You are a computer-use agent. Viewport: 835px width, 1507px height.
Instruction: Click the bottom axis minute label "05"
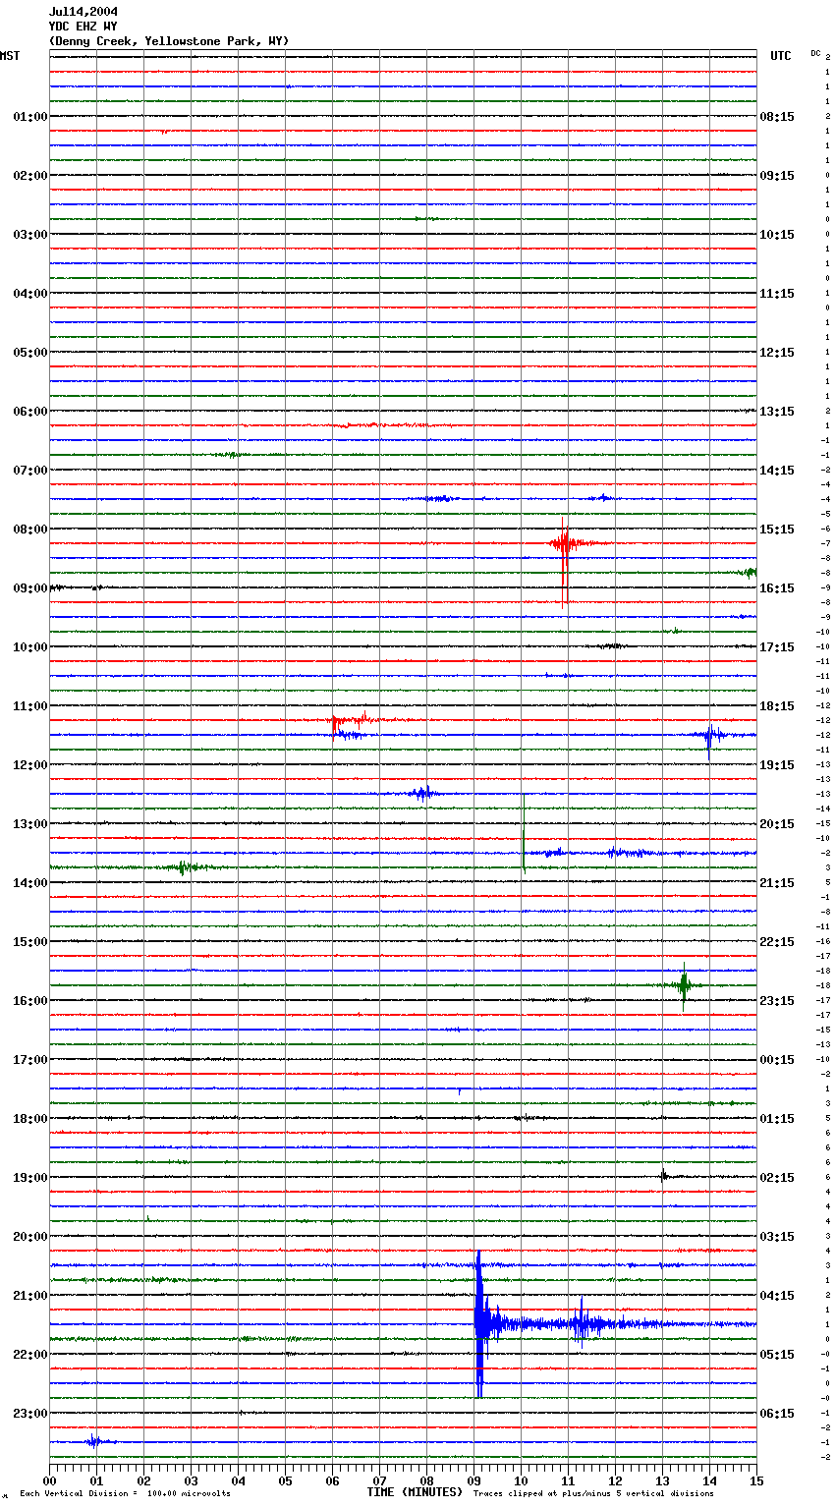tap(285, 1480)
